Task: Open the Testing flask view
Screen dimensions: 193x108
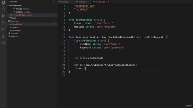Action: [3, 36]
